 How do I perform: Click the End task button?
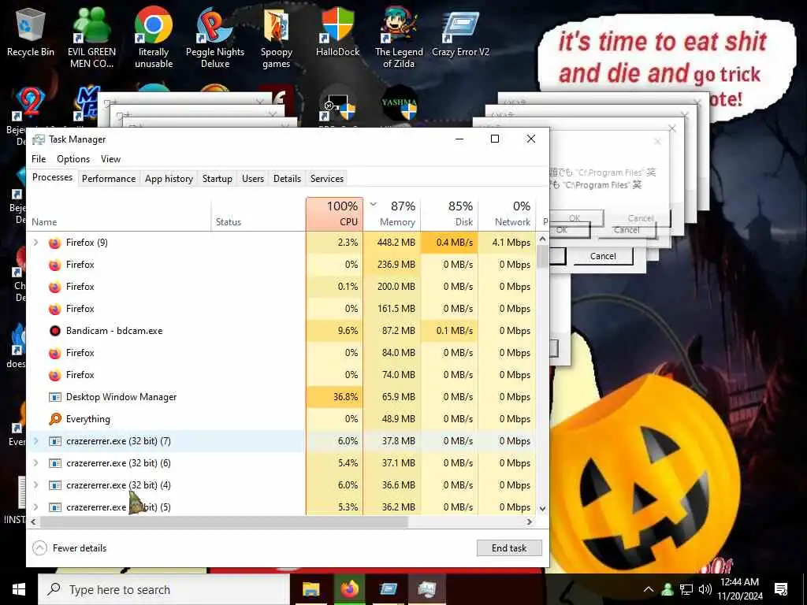[509, 548]
